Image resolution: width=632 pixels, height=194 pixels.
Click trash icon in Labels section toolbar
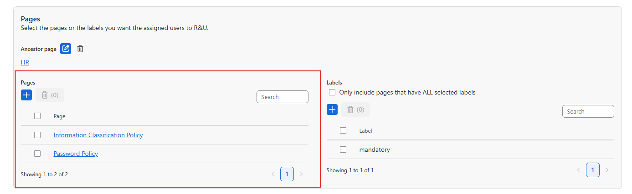pos(355,109)
